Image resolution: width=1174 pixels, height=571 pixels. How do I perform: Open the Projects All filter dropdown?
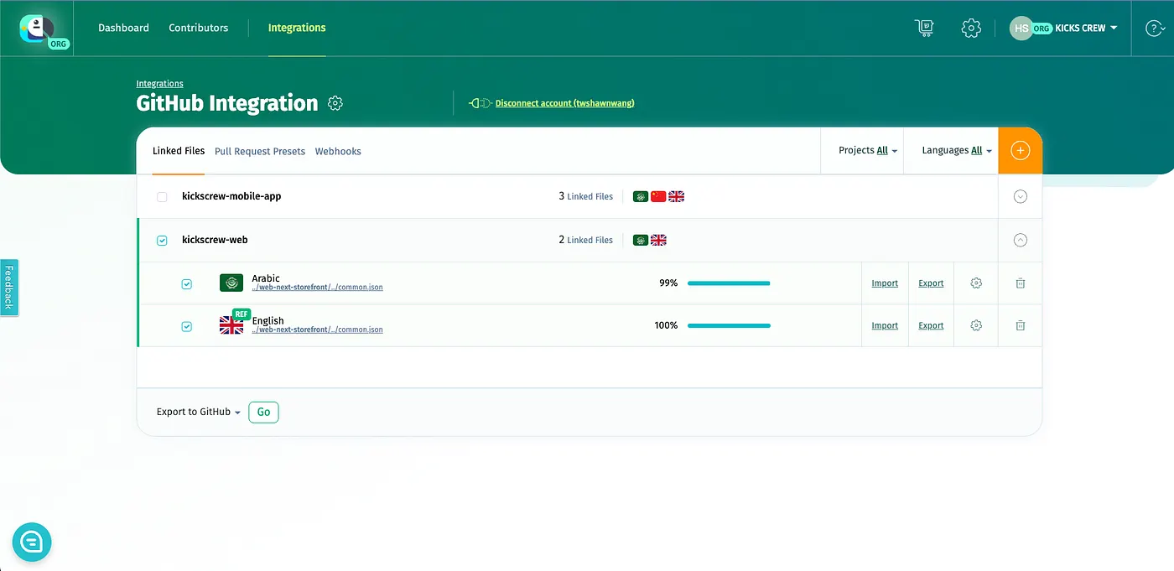(x=868, y=151)
